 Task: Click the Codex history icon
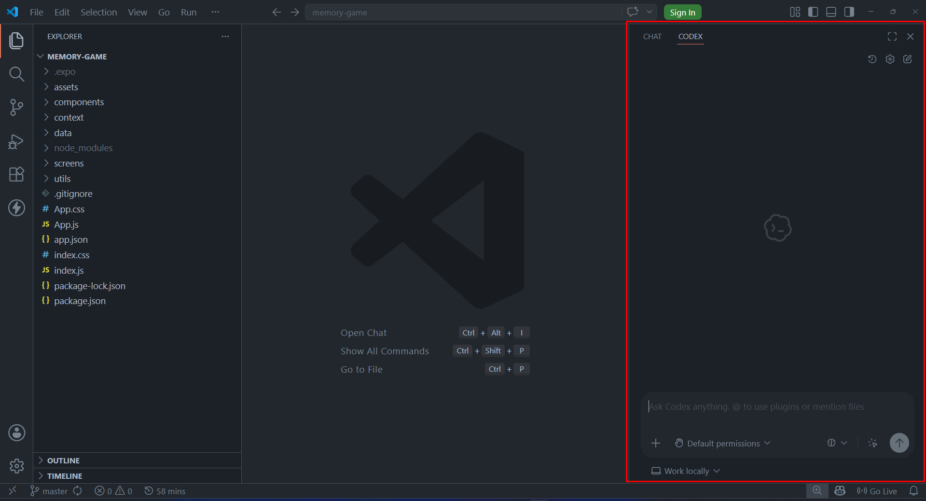pos(872,59)
